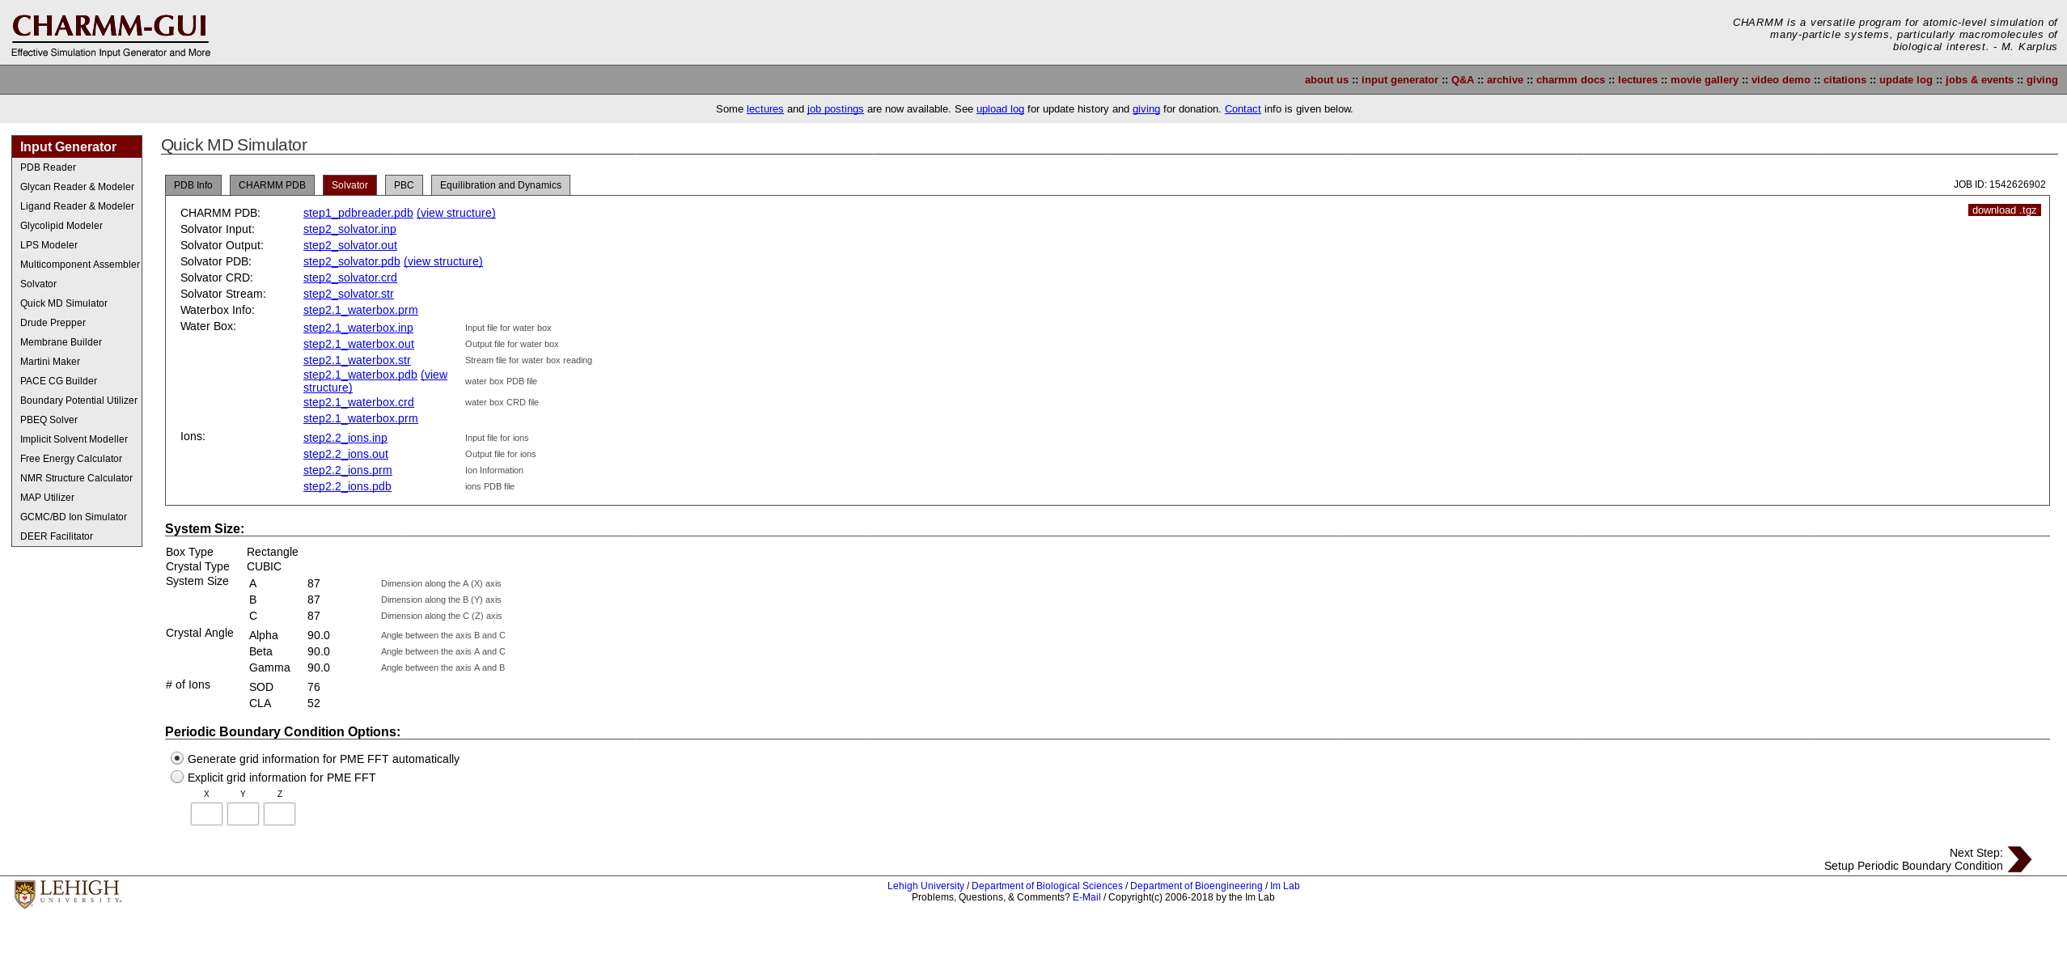
Task: Open MAP Utilizer in sidebar
Action: point(47,498)
